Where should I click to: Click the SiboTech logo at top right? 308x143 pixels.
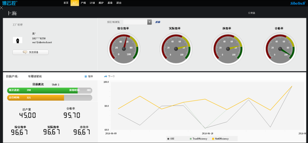pos(298,3)
